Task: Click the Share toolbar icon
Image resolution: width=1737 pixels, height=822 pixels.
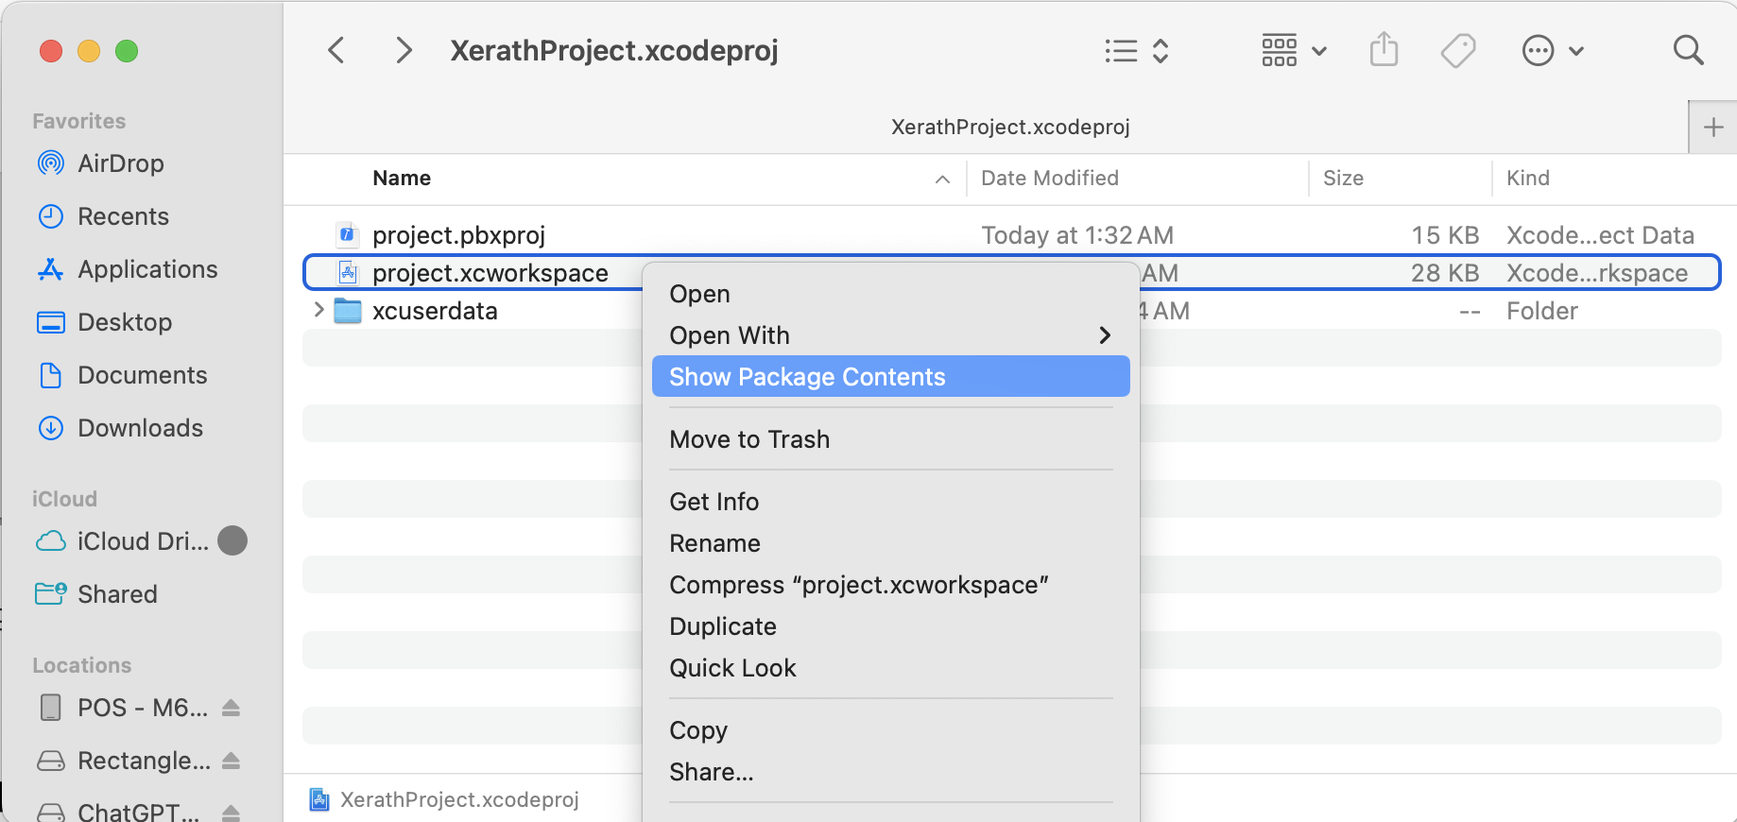Action: pos(1384,50)
